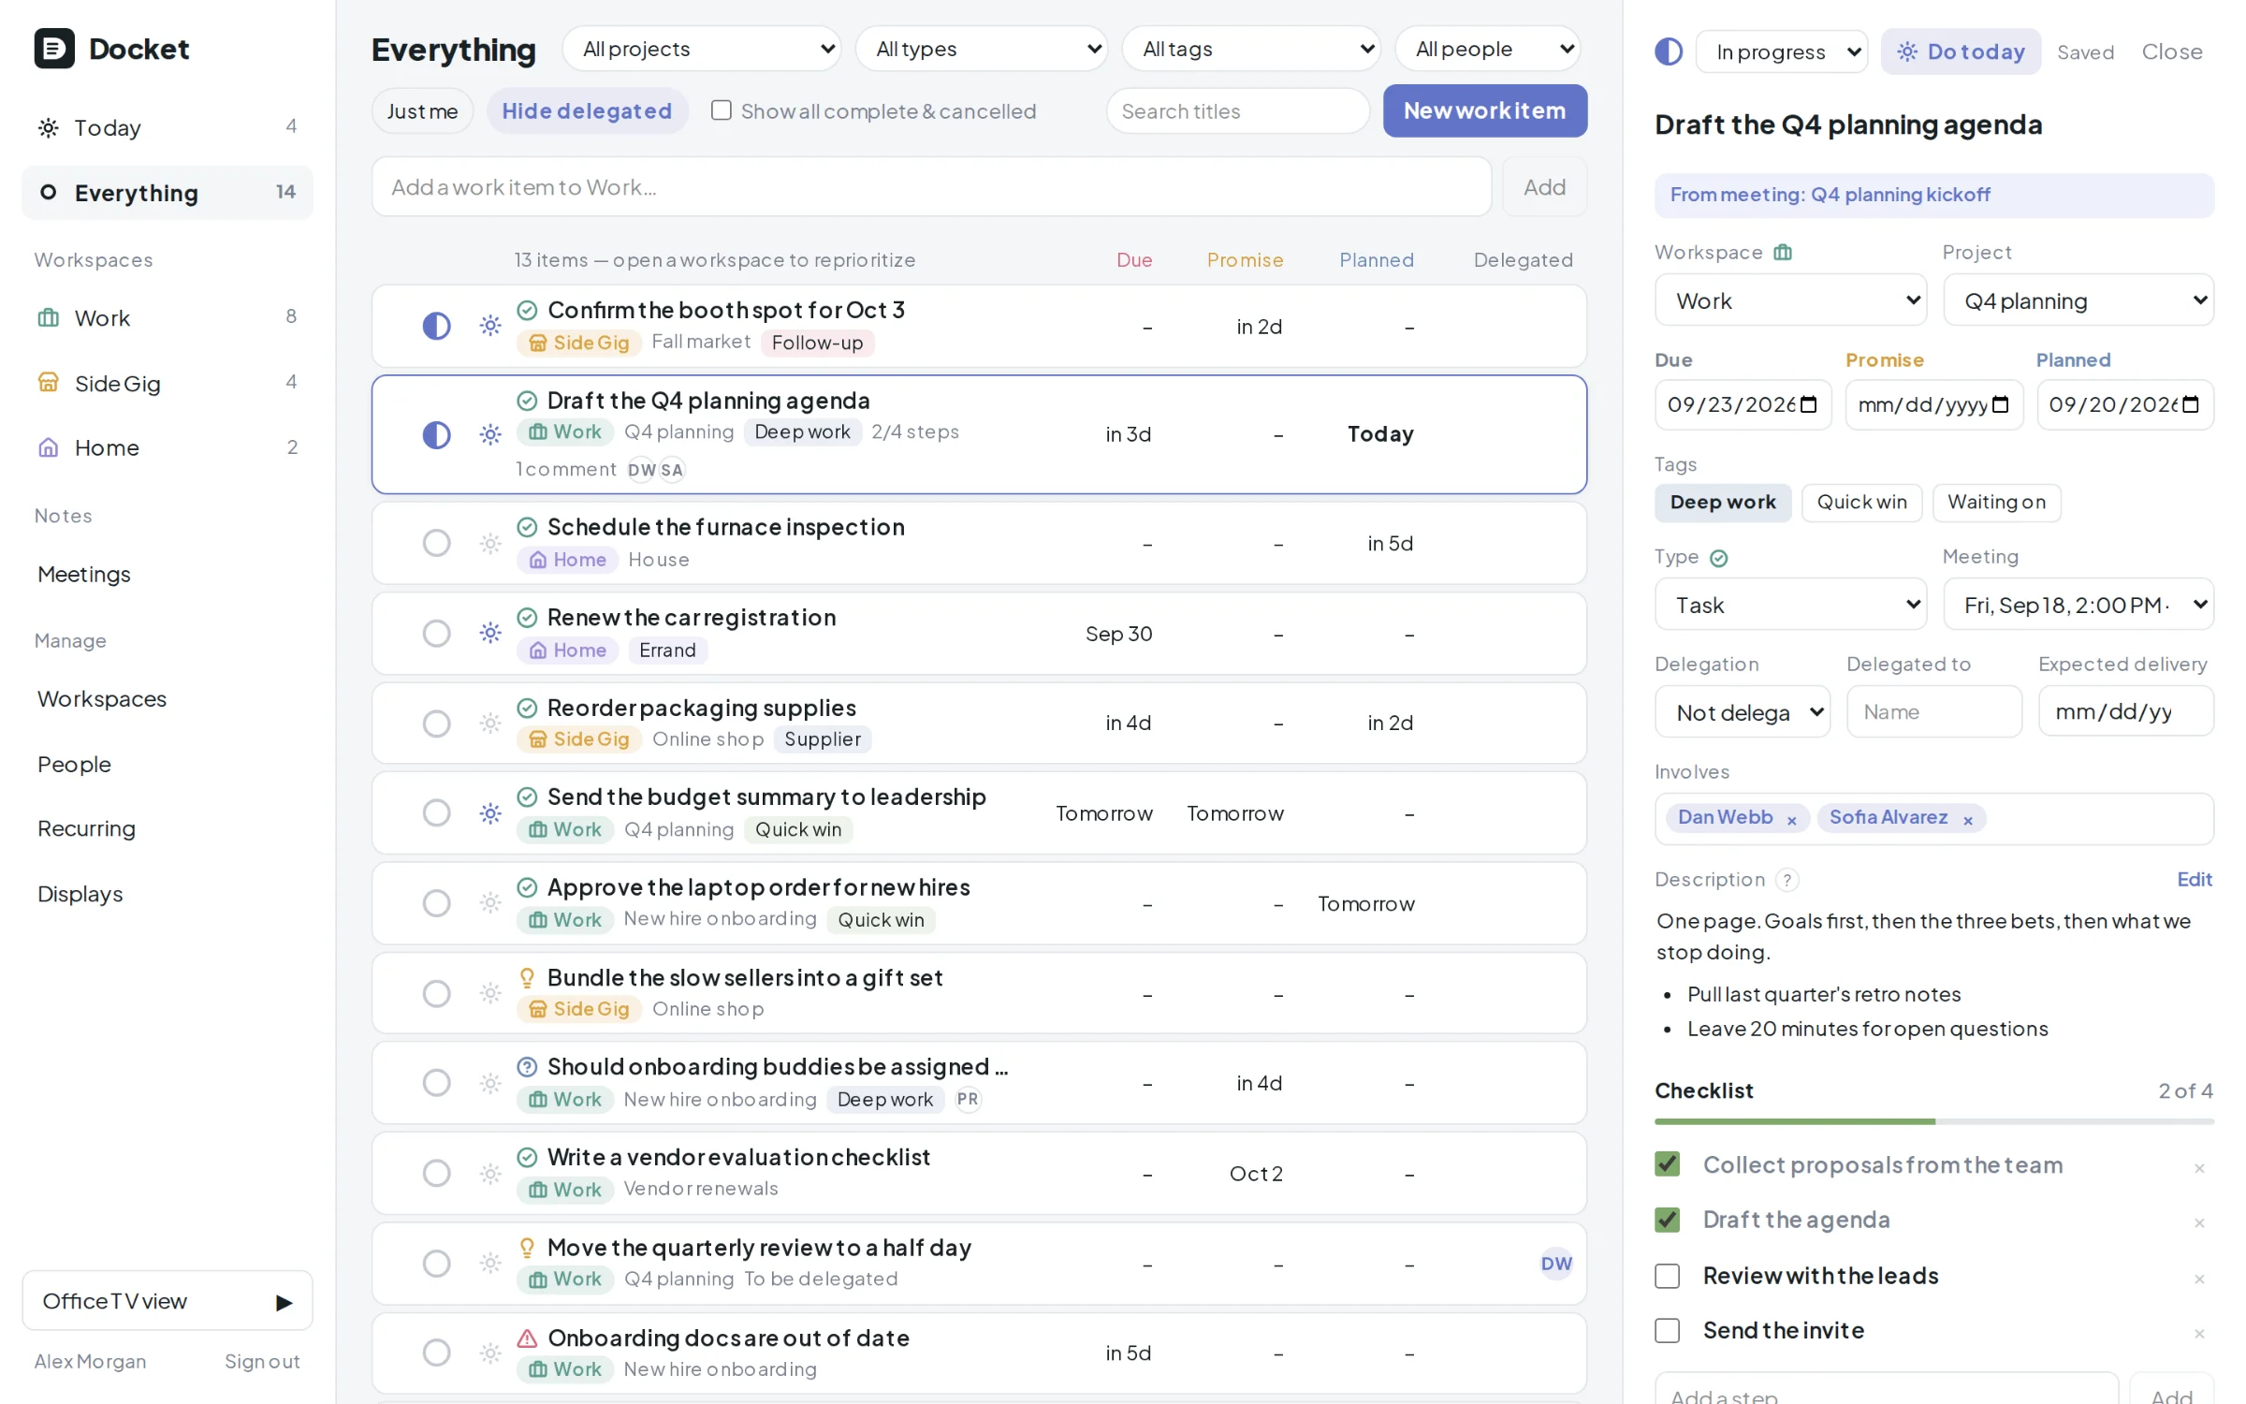Toggle the Just me filter
Image resolution: width=2246 pixels, height=1404 pixels.
point(422,111)
